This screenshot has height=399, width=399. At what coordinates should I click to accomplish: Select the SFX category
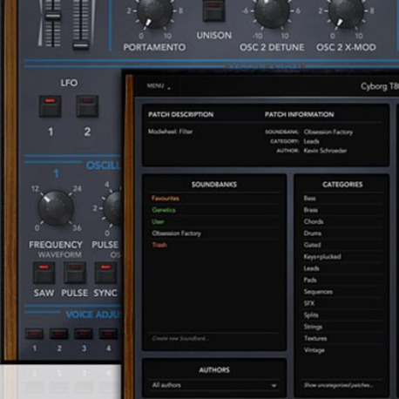342,303
